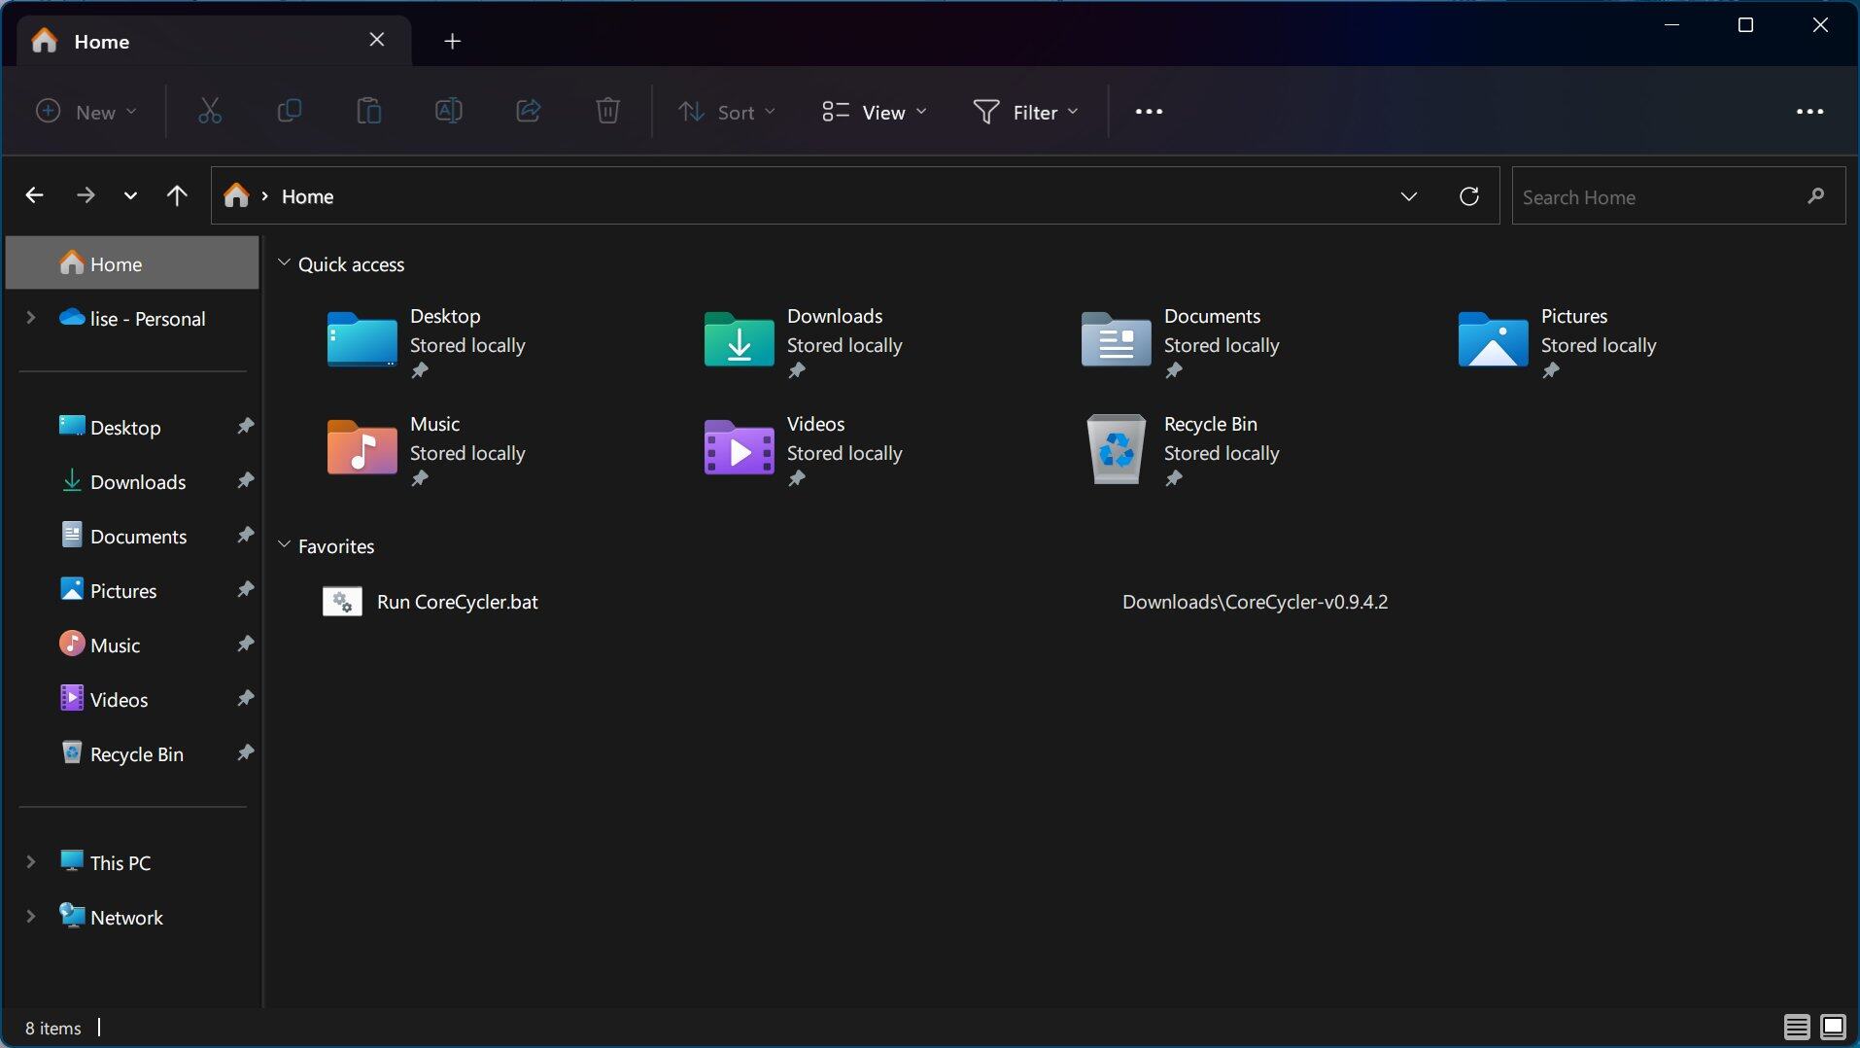The width and height of the screenshot is (1860, 1048).
Task: Switch to large thumbnails view icon in status bar
Action: pyautogui.click(x=1834, y=1027)
